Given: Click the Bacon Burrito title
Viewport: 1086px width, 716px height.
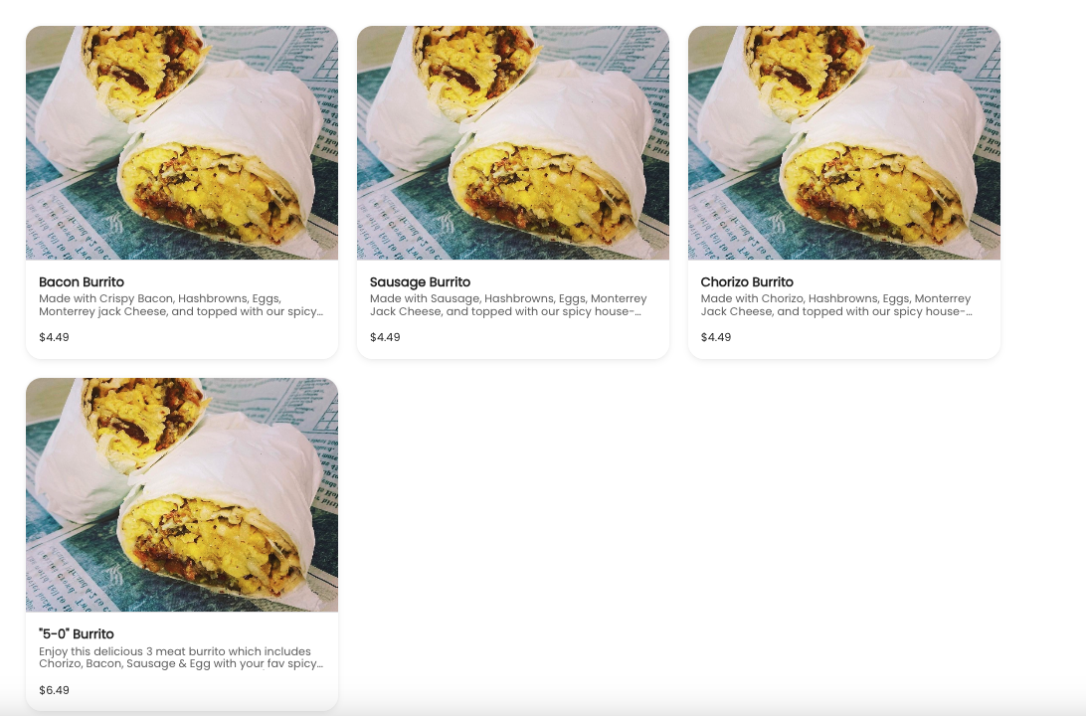Looking at the screenshot, I should click(82, 281).
